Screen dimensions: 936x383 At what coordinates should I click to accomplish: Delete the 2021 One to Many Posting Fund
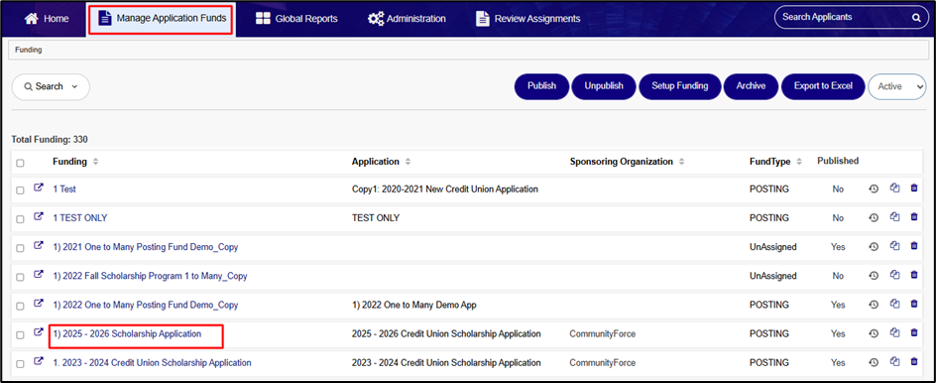click(x=914, y=246)
